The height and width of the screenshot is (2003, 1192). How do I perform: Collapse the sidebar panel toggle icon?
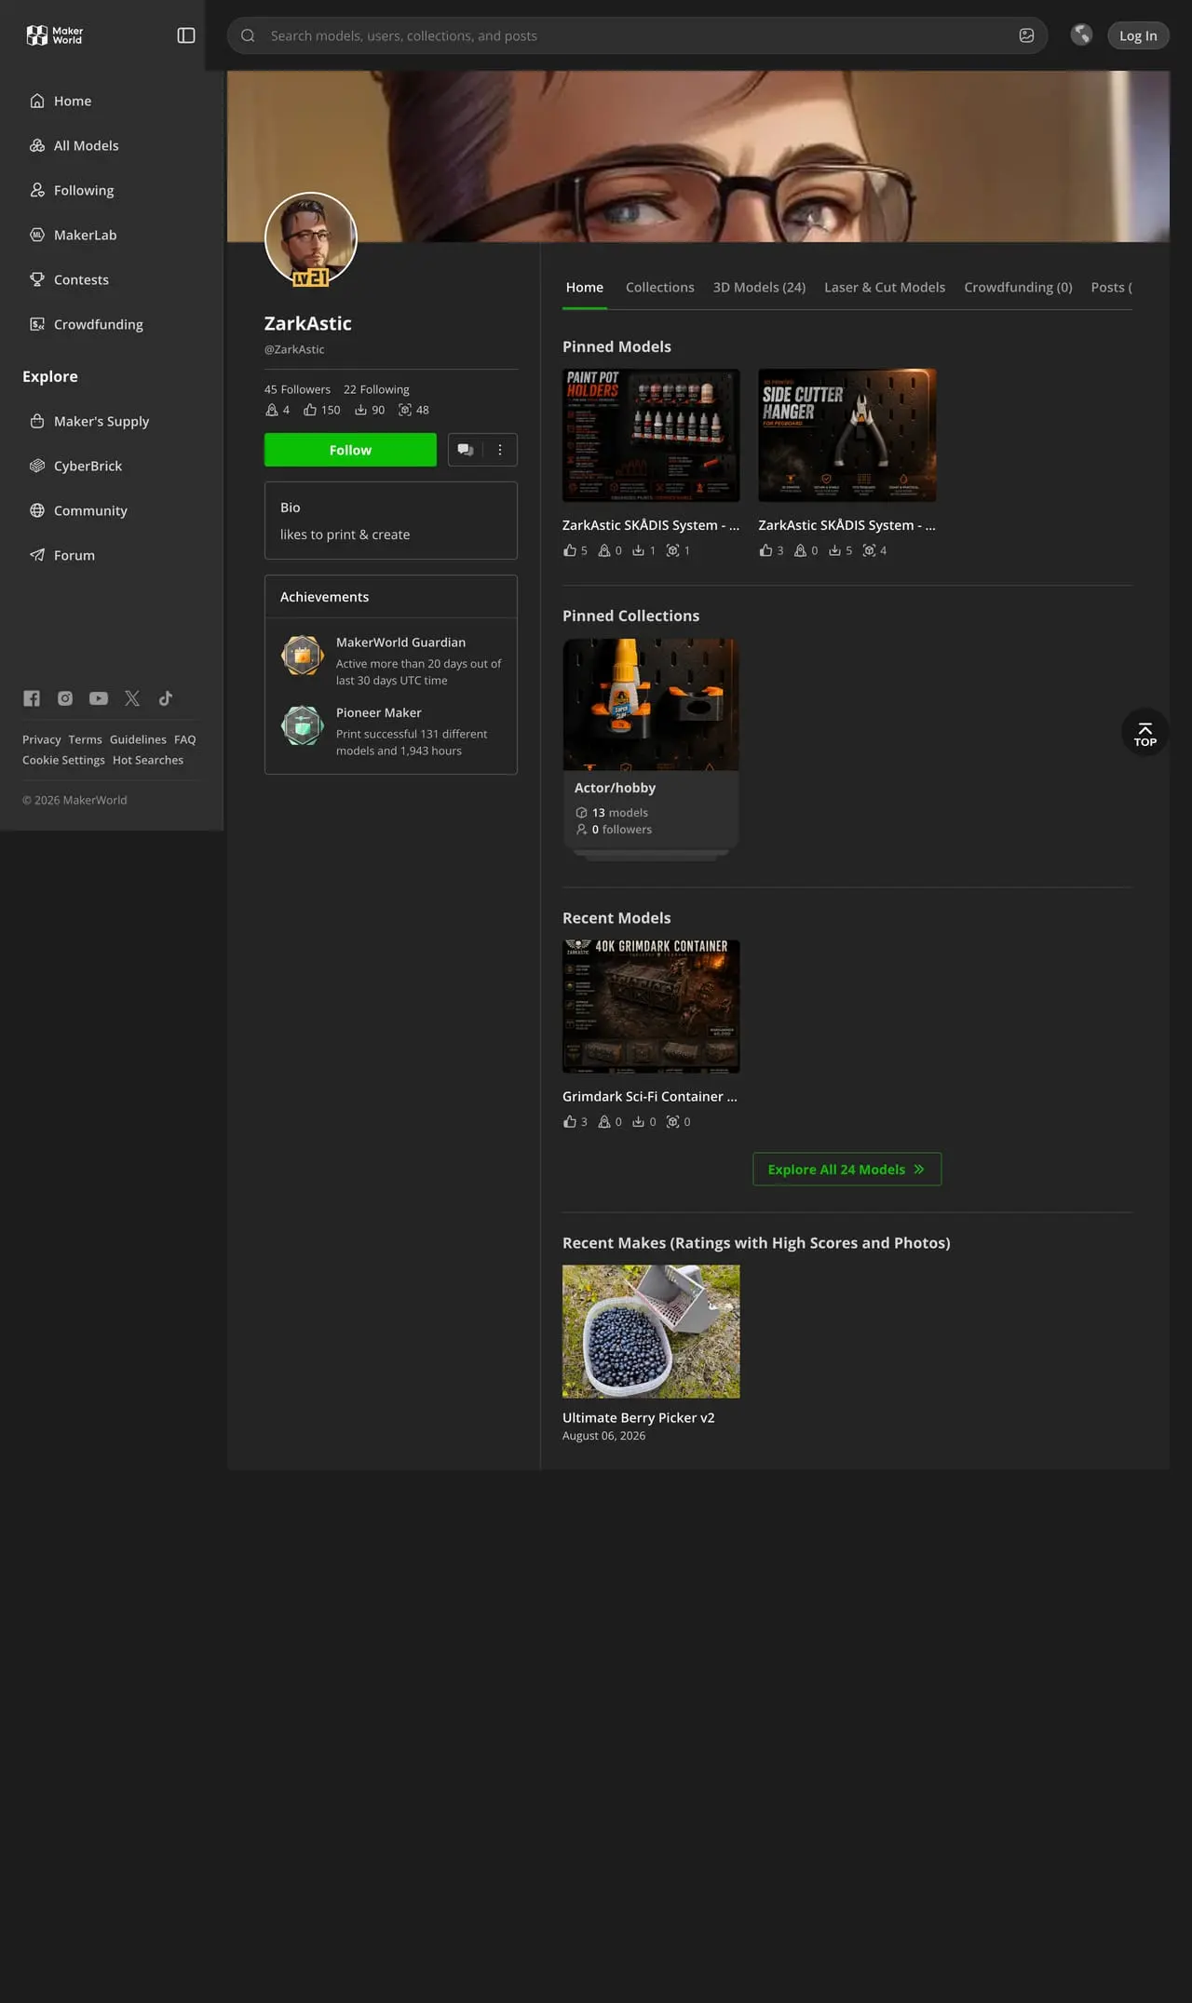(x=186, y=35)
